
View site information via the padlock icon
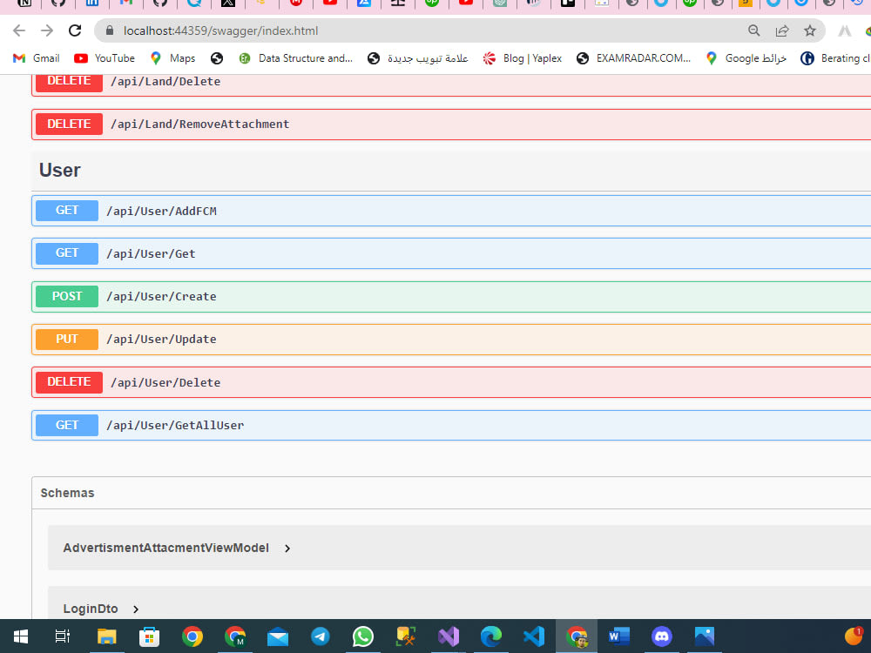(x=108, y=30)
